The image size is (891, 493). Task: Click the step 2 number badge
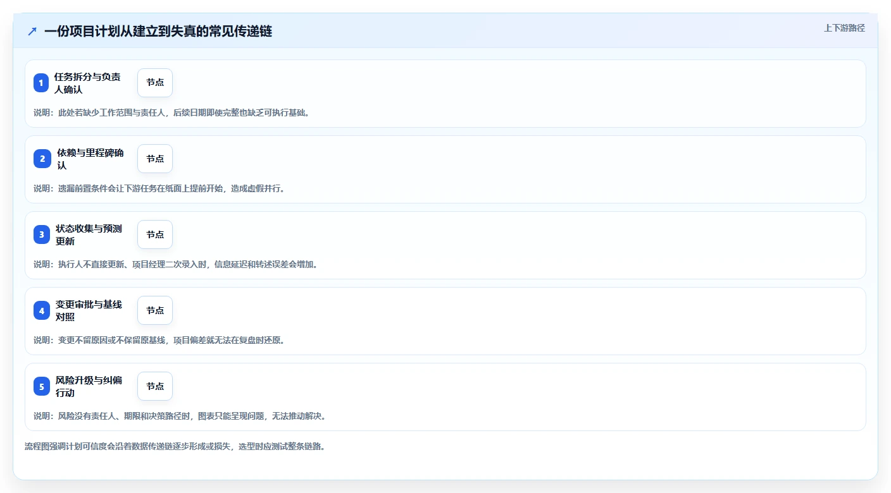click(41, 159)
